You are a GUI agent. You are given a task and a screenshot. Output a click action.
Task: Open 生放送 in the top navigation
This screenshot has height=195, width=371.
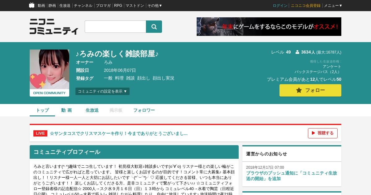65,6
